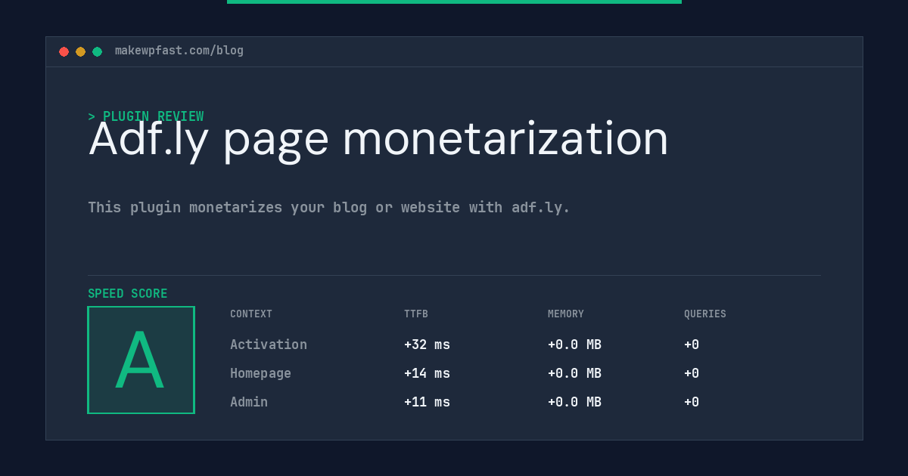
Task: Click the '+14 ms' Homepage TTFB value
Action: pyautogui.click(x=427, y=373)
